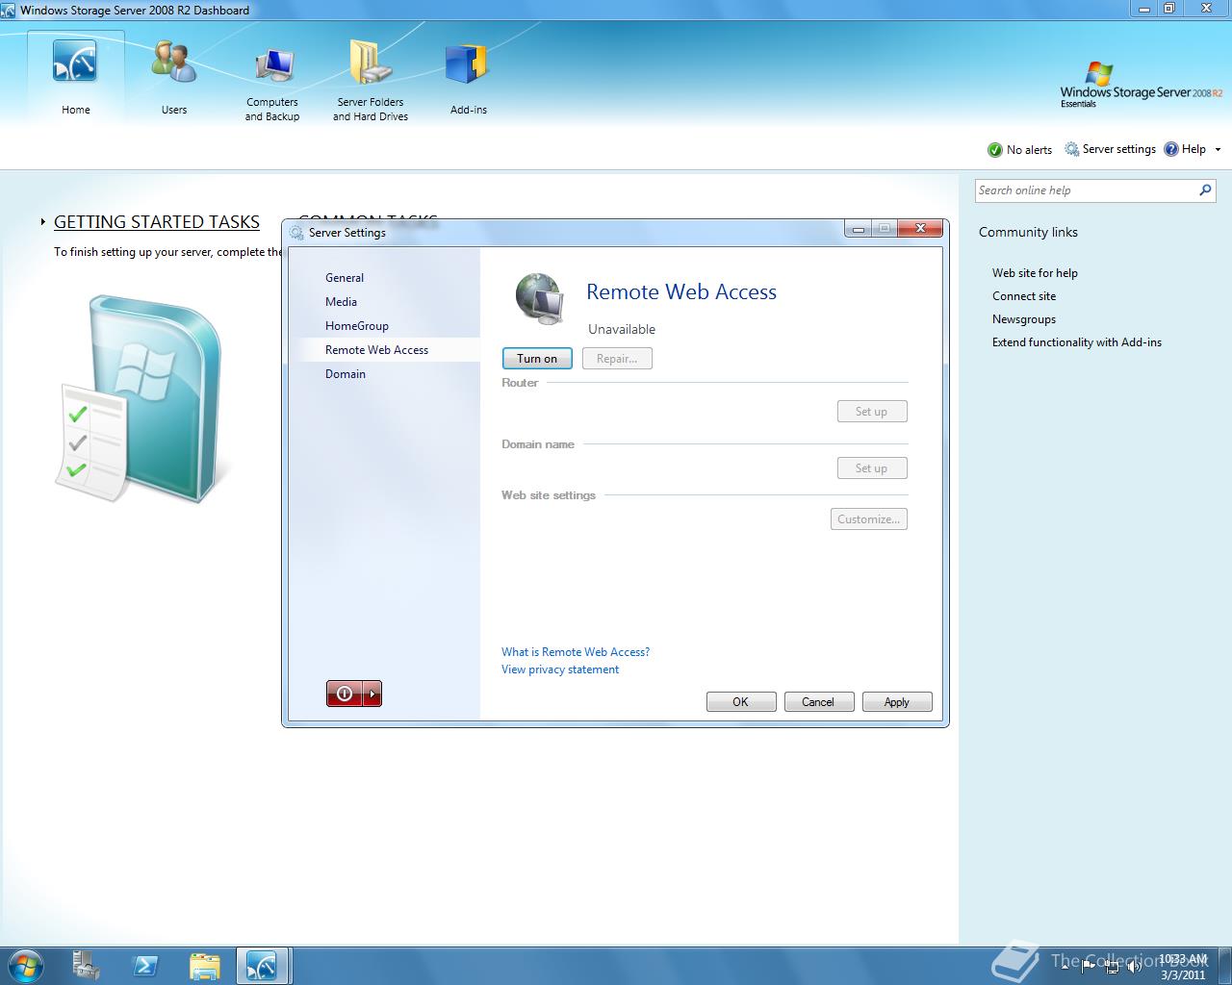
Task: Click the shutdown power button in Server Settings
Action: (x=345, y=694)
